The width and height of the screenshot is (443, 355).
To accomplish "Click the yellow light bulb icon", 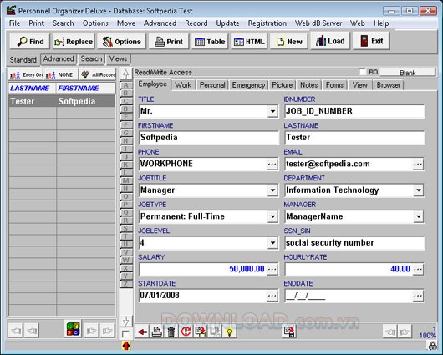I will coord(229,332).
